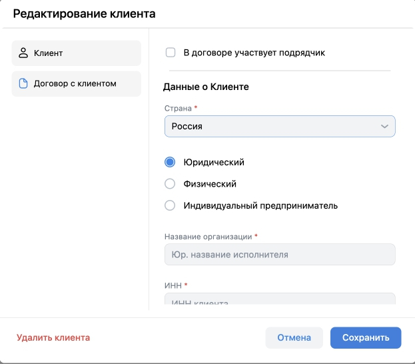Click the chevron arrow in Страна field
Screen dimensions: 415x364
click(x=384, y=126)
